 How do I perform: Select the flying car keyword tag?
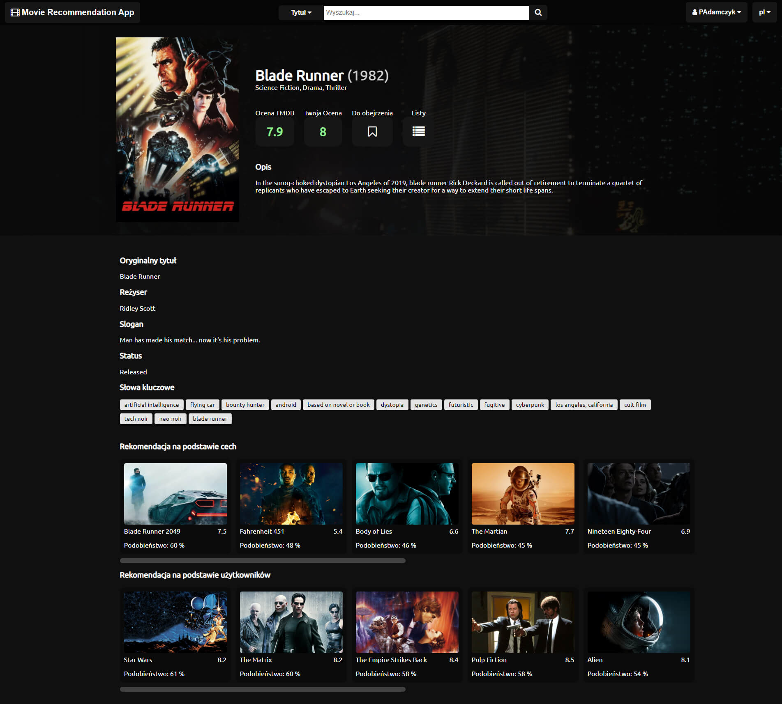click(203, 405)
